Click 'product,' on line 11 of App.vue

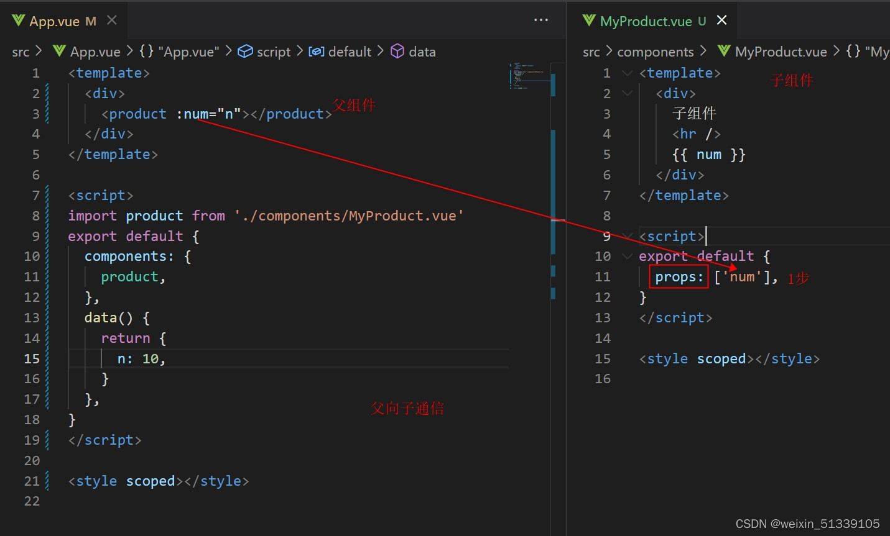coord(133,277)
